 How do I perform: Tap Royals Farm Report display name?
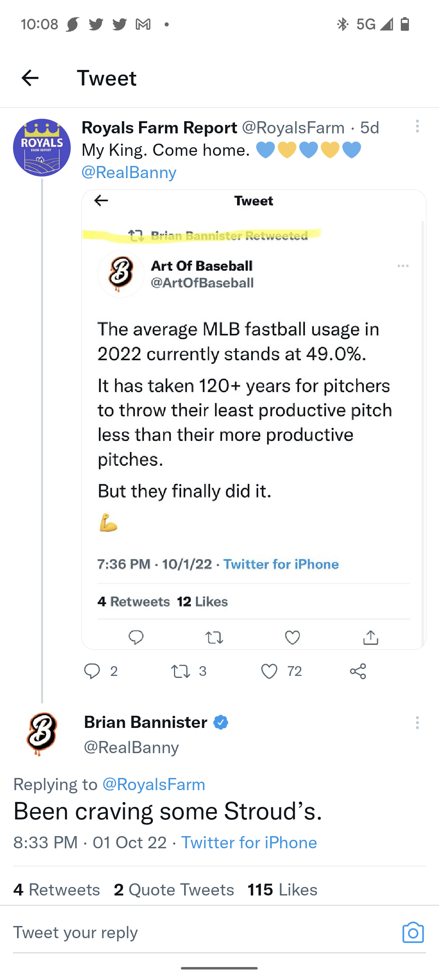click(x=159, y=128)
